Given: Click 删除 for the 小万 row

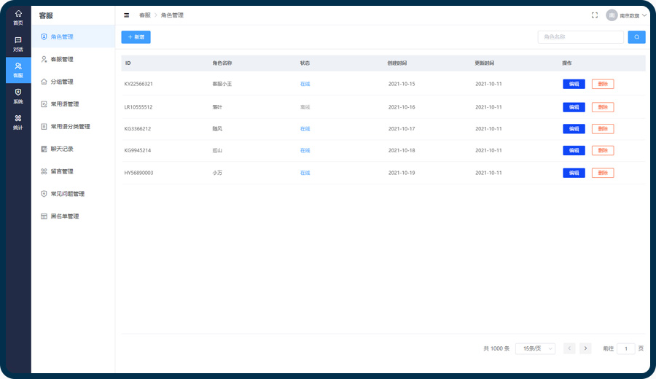Looking at the screenshot, I should tap(603, 173).
